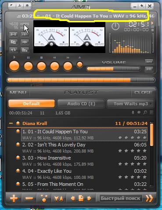
Task: Click the Быстрый поиск quick search field
Action: [121, 198]
